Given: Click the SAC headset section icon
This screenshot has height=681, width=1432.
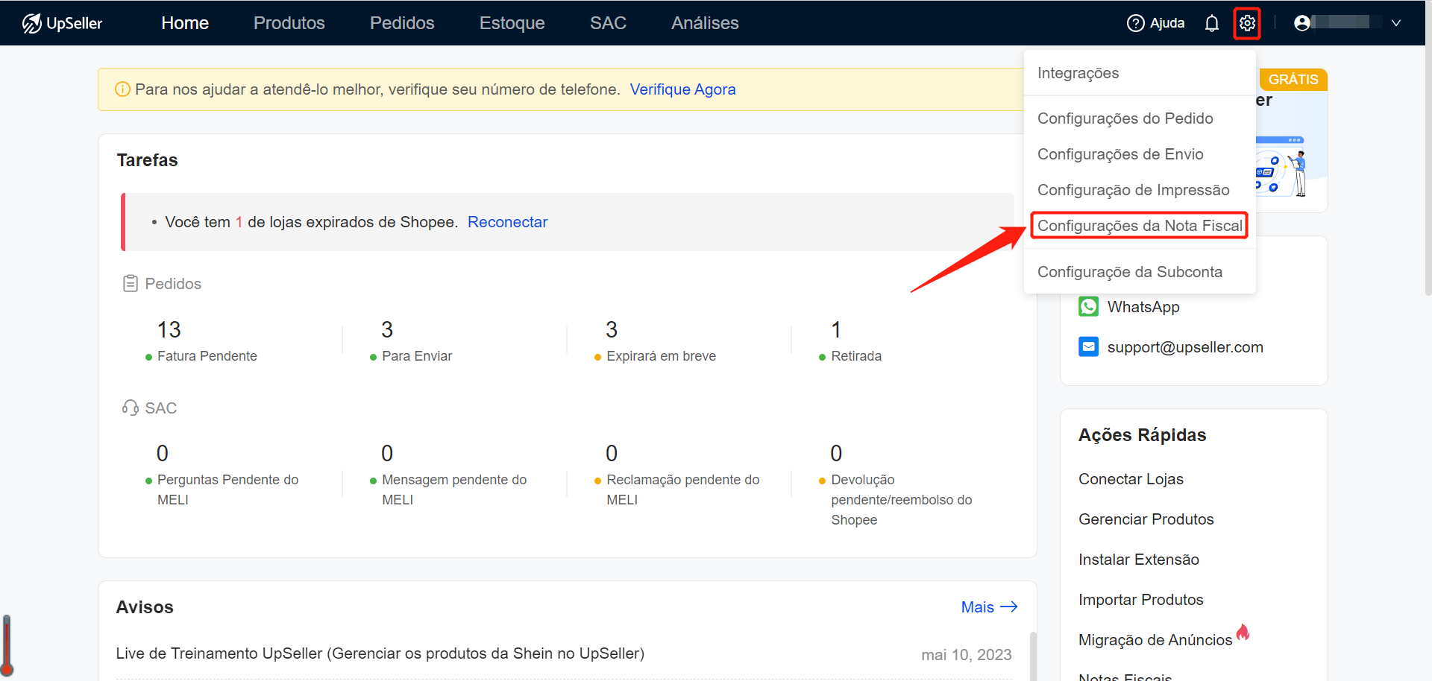Looking at the screenshot, I should [x=131, y=408].
